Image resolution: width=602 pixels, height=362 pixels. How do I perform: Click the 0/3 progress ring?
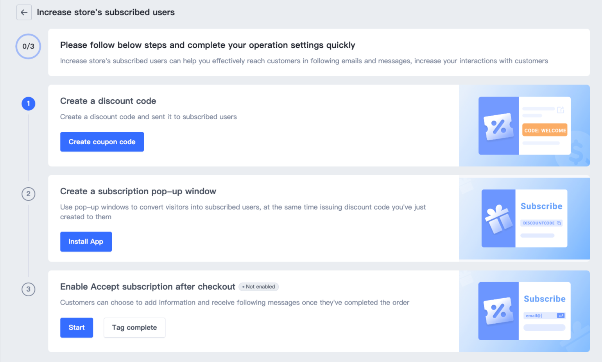(x=28, y=47)
